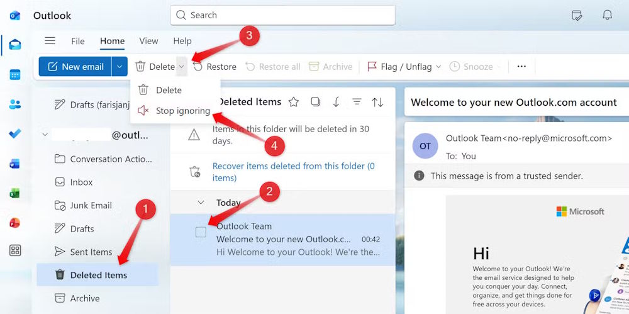
Task: Open the sort order arrows icon
Action: coord(377,102)
